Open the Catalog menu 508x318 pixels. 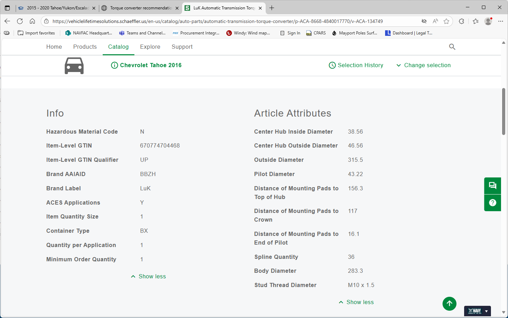(118, 47)
